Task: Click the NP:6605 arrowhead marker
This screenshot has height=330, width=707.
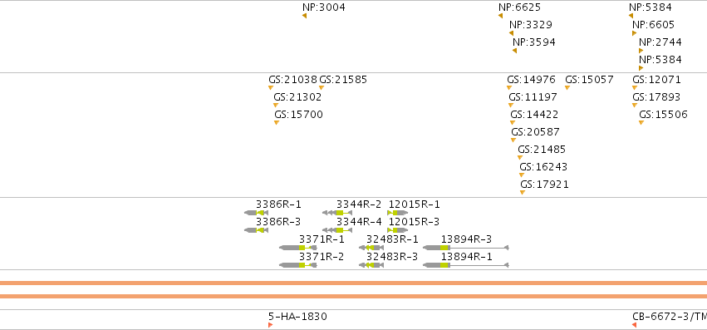Action: coord(635,33)
